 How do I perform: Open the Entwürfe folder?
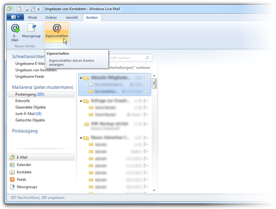(23, 101)
